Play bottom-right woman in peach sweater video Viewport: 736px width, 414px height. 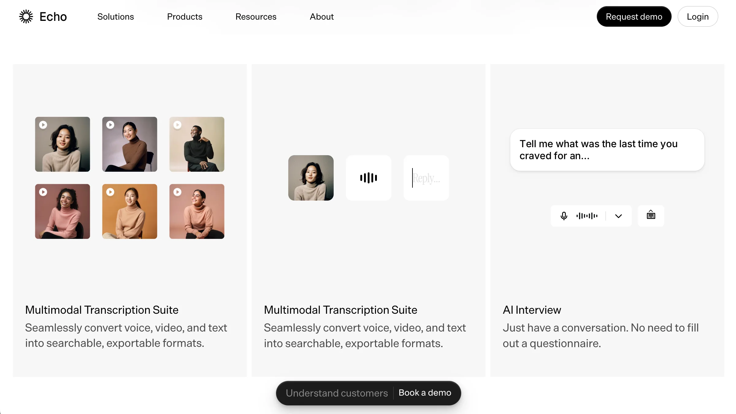[178, 192]
